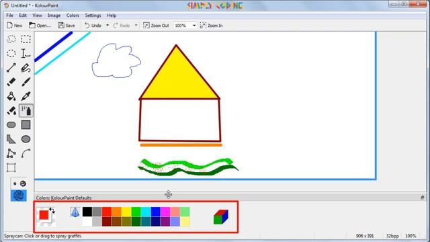This screenshot has height=242, width=430.
Task: Pick the Color Picker eyedropper tool
Action: tap(26, 96)
